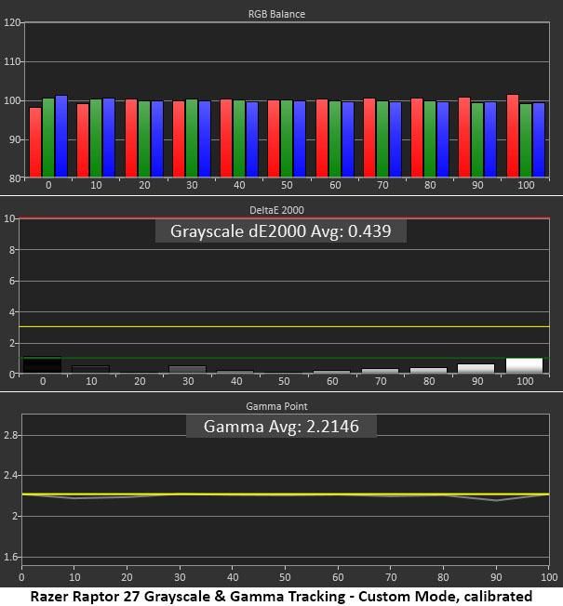Click the red bar at 90 in RGB Balance
Screen dimensions: 563x606
coord(464,138)
